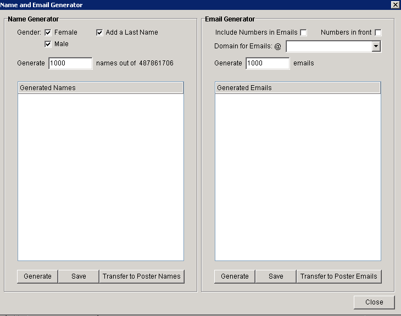Click the emails count field showing 1000

pos(268,63)
